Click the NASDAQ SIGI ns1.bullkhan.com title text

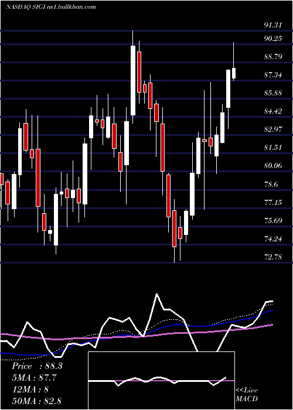(x=51, y=7)
